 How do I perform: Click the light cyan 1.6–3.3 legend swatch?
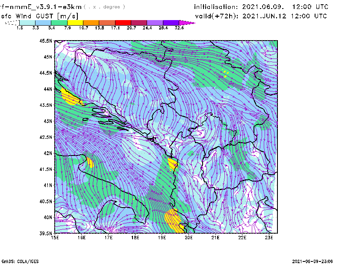pos(27,23)
